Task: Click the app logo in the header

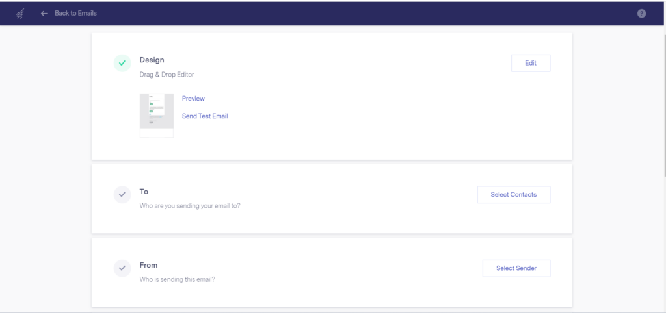Action: [x=20, y=13]
